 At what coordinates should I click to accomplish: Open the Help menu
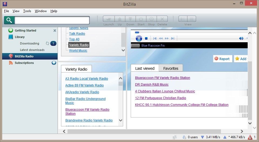click(x=54, y=11)
